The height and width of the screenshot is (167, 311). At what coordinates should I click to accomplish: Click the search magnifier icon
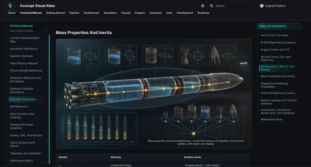(212, 6)
